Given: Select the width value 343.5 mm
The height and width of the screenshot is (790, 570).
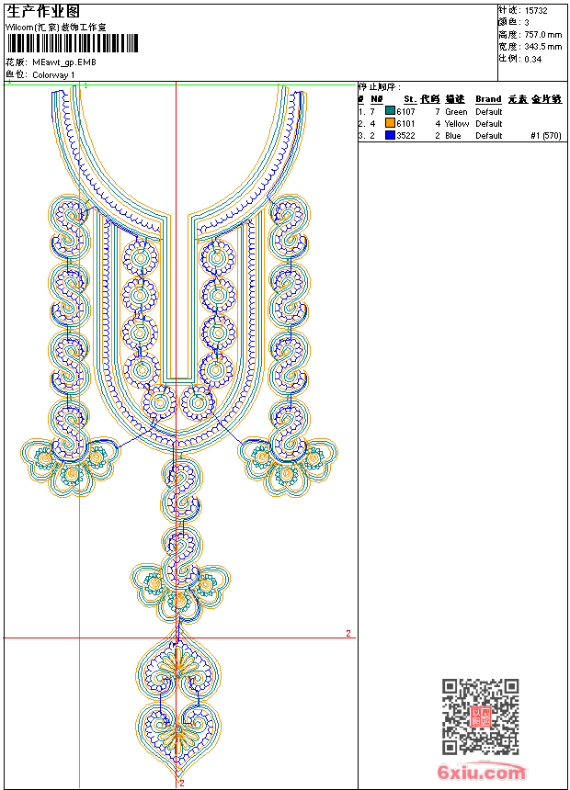Looking at the screenshot, I should pyautogui.click(x=542, y=47).
